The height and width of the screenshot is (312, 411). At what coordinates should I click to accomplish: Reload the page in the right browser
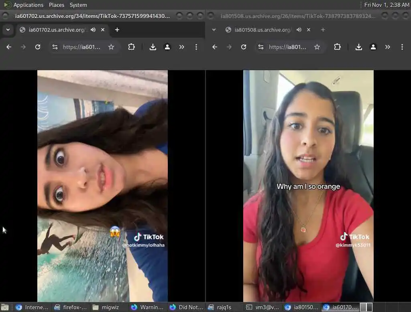click(244, 47)
